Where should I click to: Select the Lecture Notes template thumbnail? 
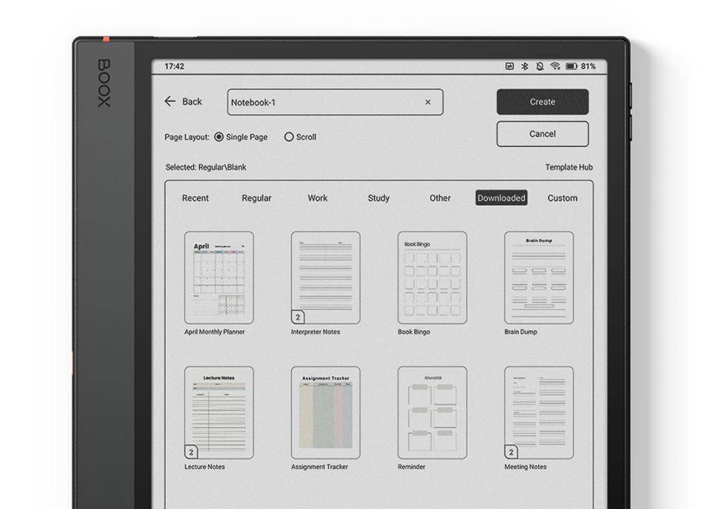[219, 413]
